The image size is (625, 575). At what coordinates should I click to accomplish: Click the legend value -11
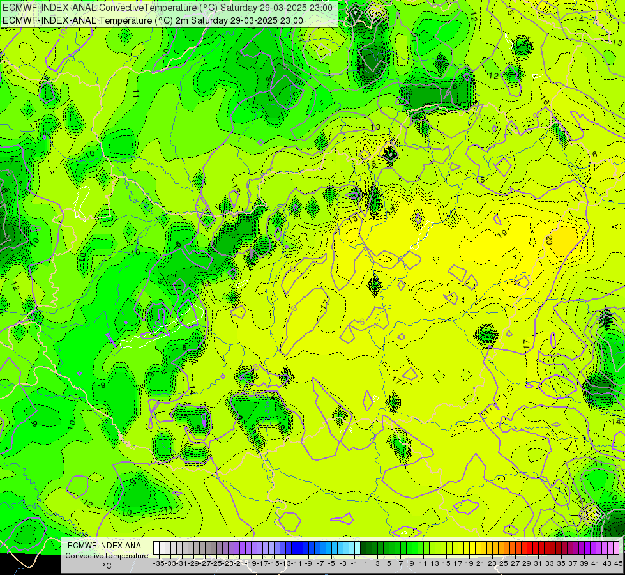297,563
